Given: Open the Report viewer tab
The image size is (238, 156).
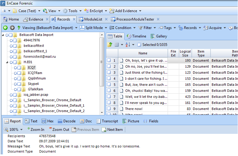Looking at the screenshot, I should pyautogui.click(x=13, y=121).
